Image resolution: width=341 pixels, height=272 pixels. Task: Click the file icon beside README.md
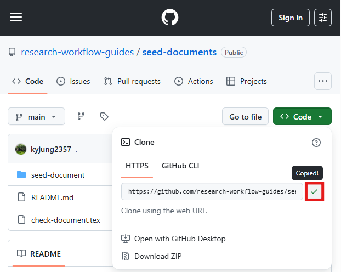(21, 197)
